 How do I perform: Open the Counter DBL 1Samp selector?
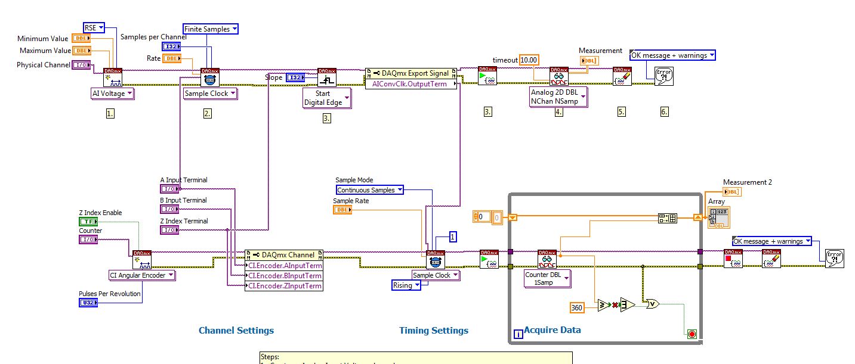click(547, 279)
